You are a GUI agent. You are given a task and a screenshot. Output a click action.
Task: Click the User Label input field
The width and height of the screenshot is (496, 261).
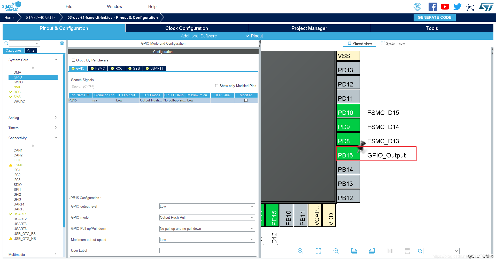(207, 250)
